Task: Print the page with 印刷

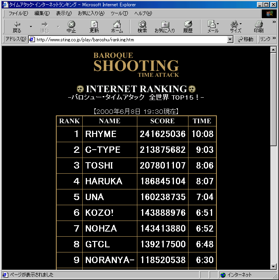Action: 259,27
